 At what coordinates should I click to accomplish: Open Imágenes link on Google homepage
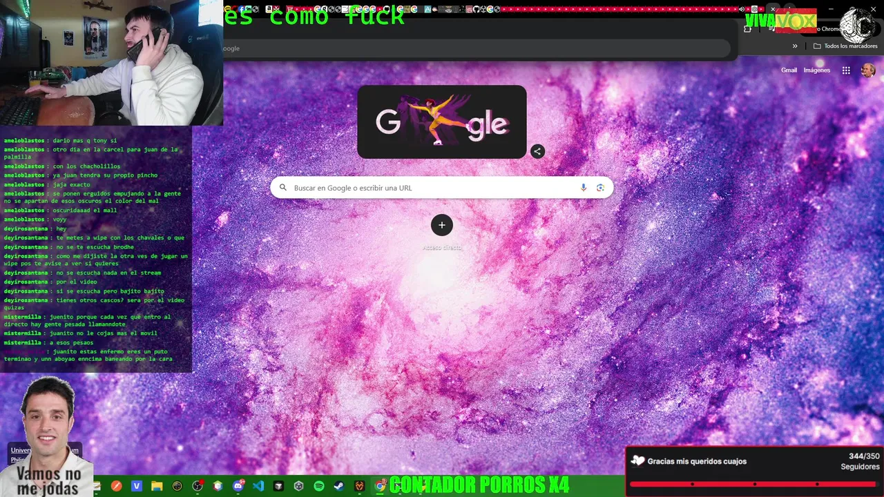(817, 70)
